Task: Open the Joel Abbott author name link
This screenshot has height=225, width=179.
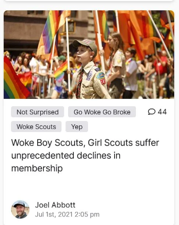Action: tap(55, 205)
